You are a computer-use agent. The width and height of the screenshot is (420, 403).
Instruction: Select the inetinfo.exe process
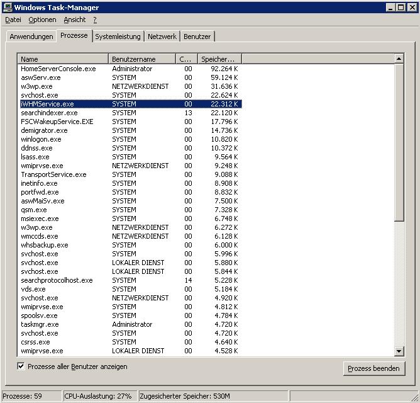point(131,183)
